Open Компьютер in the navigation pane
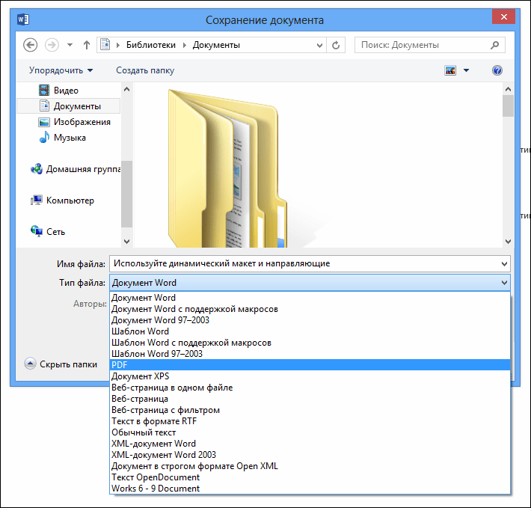This screenshot has height=508, width=531. point(70,201)
